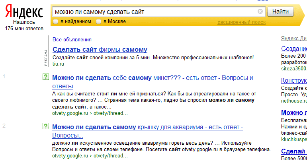Open ad 'Сделать сайт фирмы самому'
The height and width of the screenshot is (161, 307).
(x=100, y=49)
